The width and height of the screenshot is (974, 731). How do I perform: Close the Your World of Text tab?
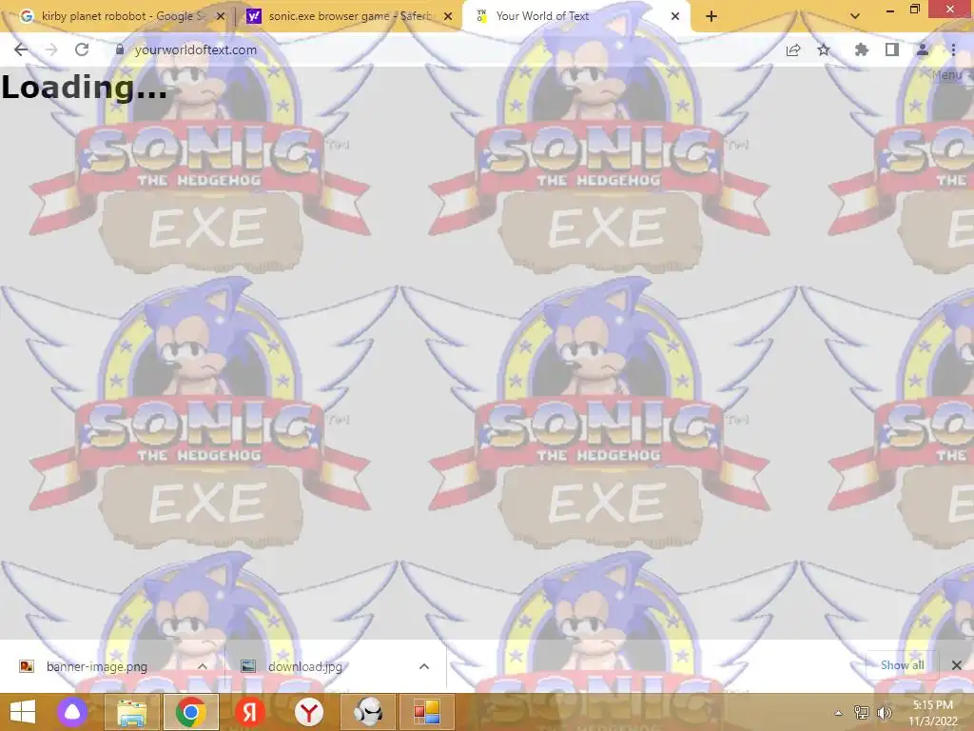click(675, 16)
